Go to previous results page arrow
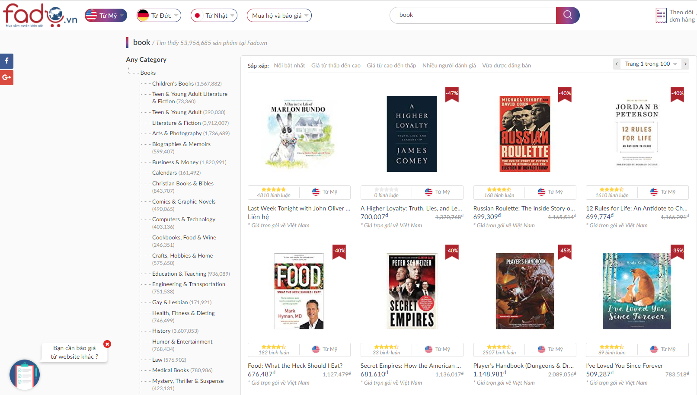The height and width of the screenshot is (395, 697). click(x=617, y=64)
